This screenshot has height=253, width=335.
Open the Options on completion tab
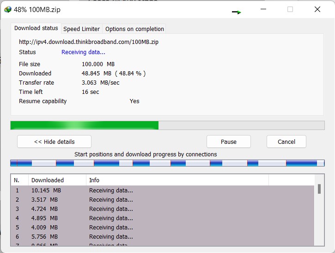134,29
